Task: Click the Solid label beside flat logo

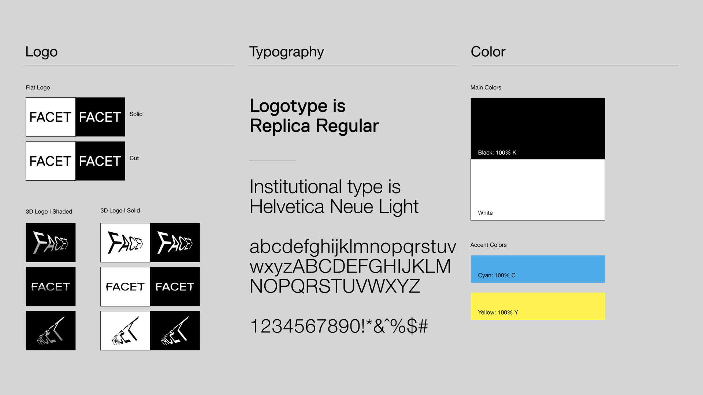Action: point(136,114)
